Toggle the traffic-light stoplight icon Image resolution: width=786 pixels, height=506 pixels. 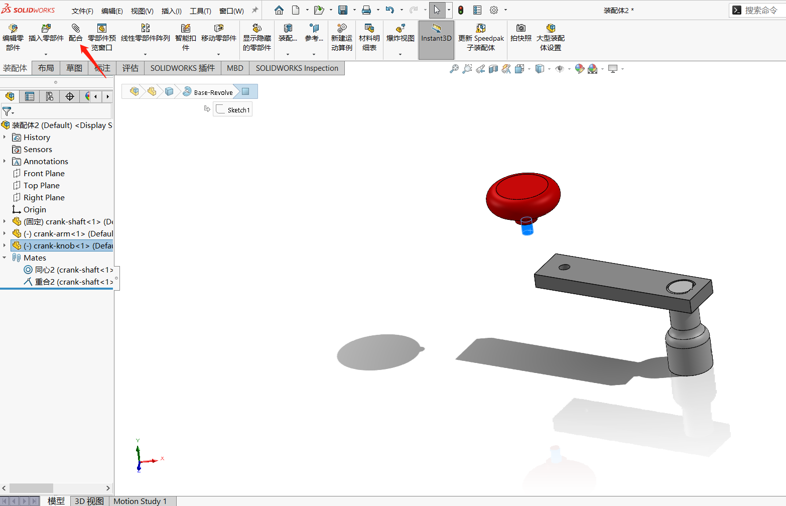[460, 10]
